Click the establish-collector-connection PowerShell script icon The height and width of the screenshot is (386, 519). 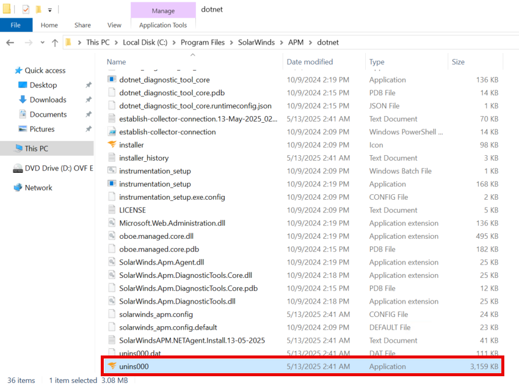(112, 132)
